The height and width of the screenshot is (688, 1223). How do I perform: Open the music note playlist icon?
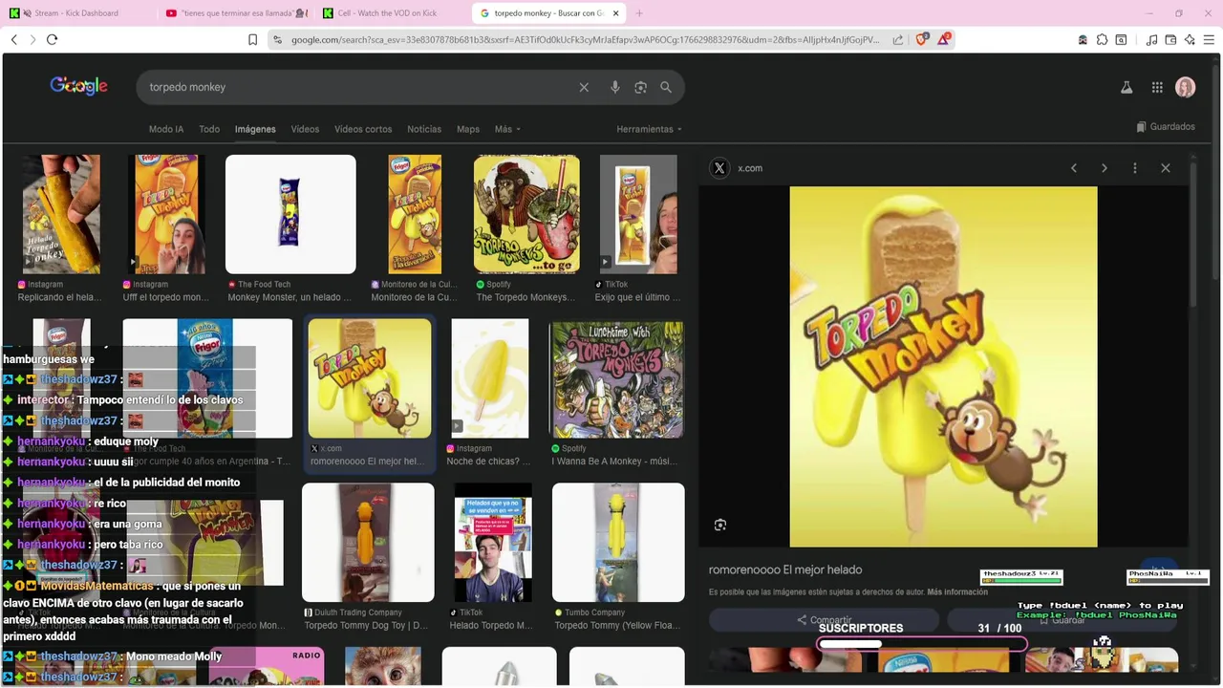coord(1151,39)
